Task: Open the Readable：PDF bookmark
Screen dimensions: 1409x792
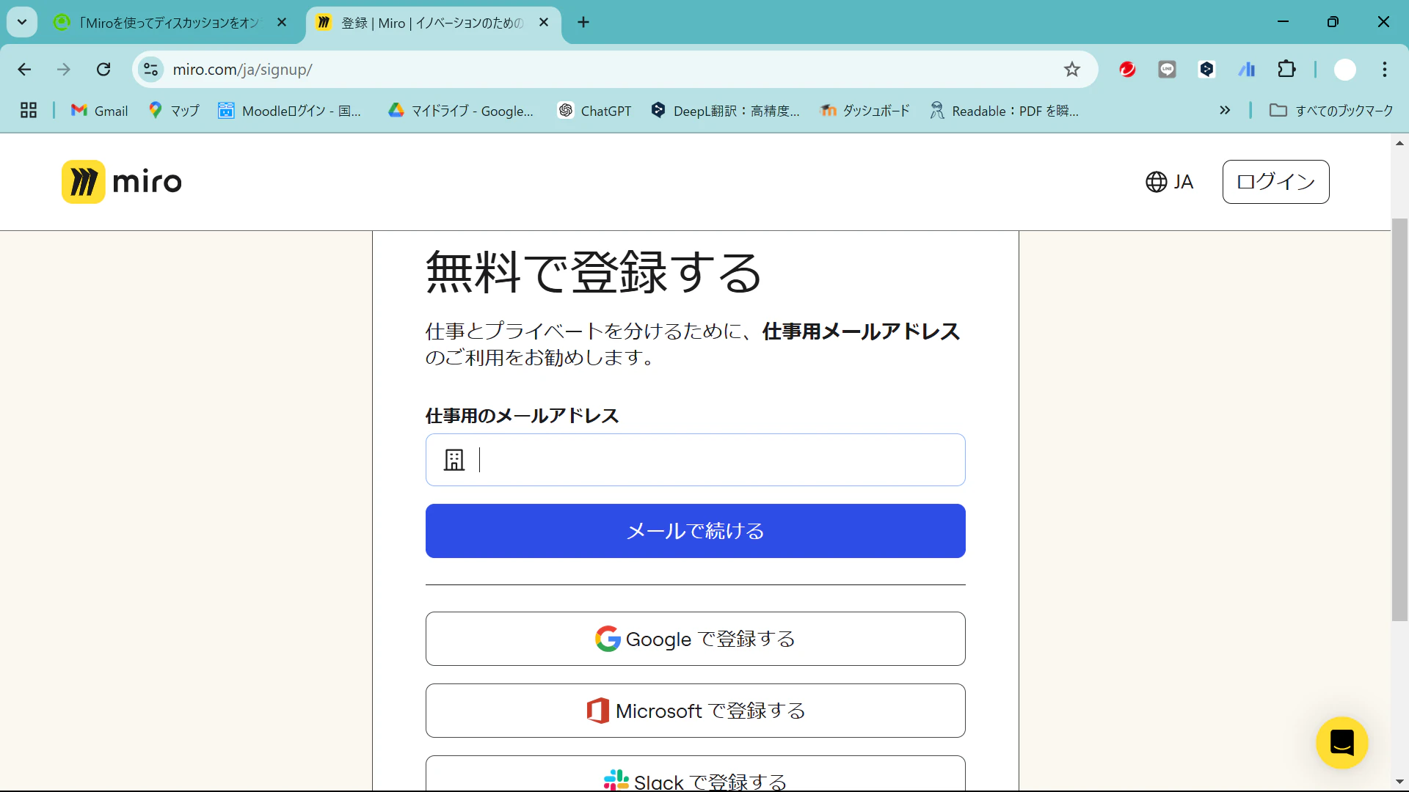Action: [x=1004, y=111]
